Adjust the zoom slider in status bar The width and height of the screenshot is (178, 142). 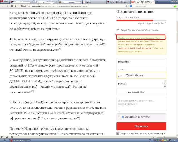164,137
